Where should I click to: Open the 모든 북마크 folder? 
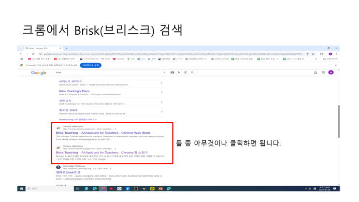pyautogui.click(x=330, y=59)
